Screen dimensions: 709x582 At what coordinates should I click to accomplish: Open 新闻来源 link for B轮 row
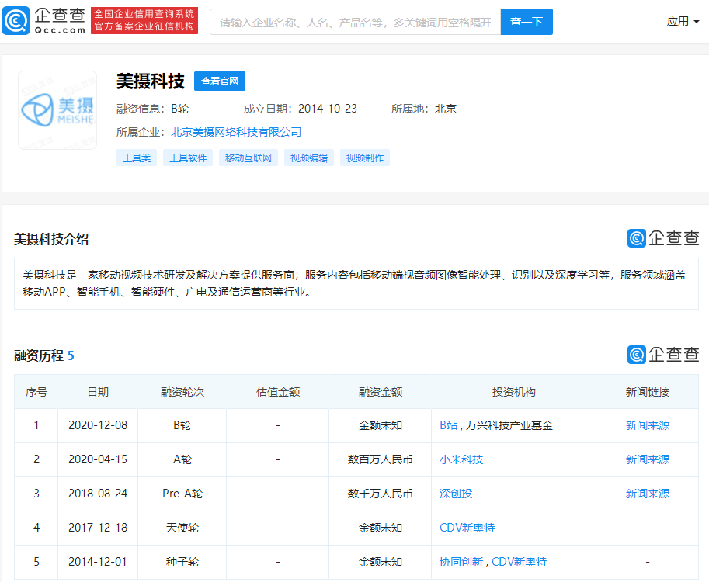click(648, 425)
